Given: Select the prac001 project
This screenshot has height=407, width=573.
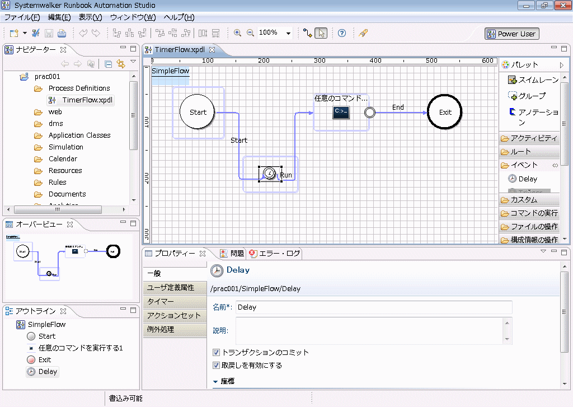Looking at the screenshot, I should point(47,77).
